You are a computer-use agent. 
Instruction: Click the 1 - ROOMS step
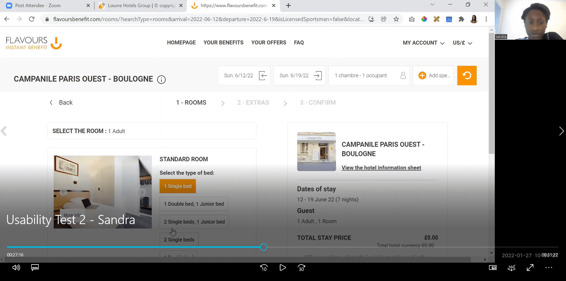click(x=191, y=103)
